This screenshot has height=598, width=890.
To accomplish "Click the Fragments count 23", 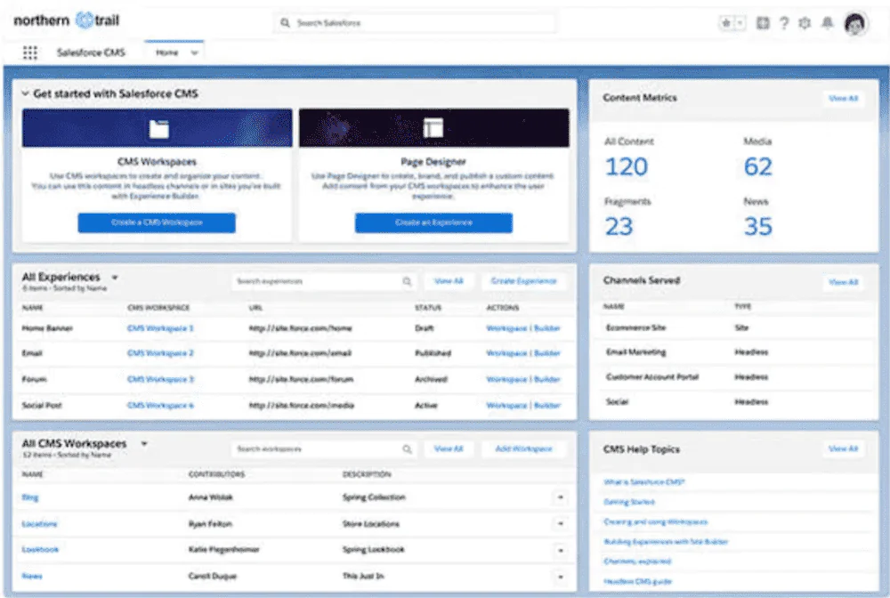I will [x=619, y=226].
